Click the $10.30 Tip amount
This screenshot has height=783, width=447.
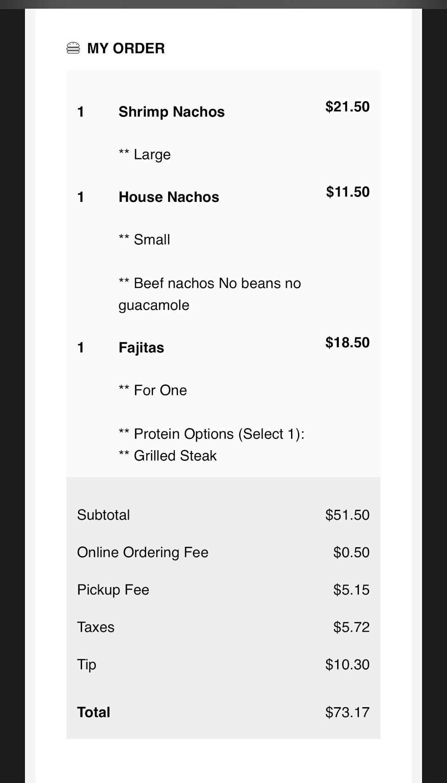(x=347, y=665)
